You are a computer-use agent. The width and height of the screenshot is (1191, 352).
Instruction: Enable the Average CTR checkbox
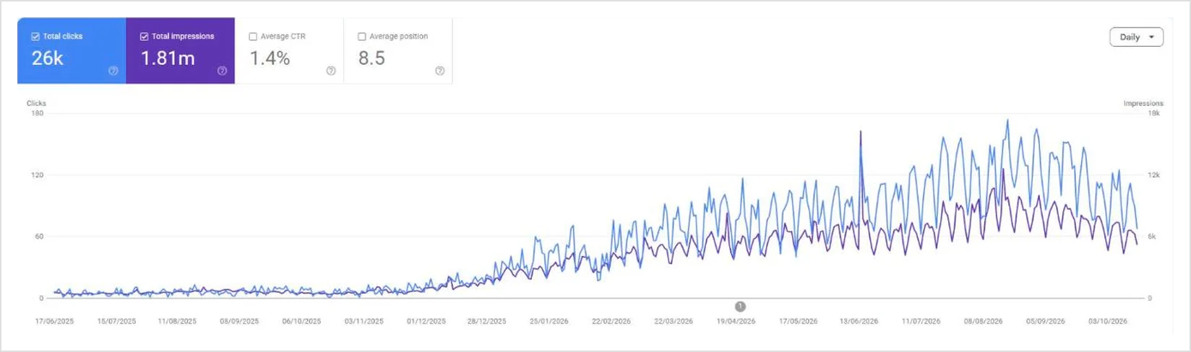pyautogui.click(x=253, y=37)
